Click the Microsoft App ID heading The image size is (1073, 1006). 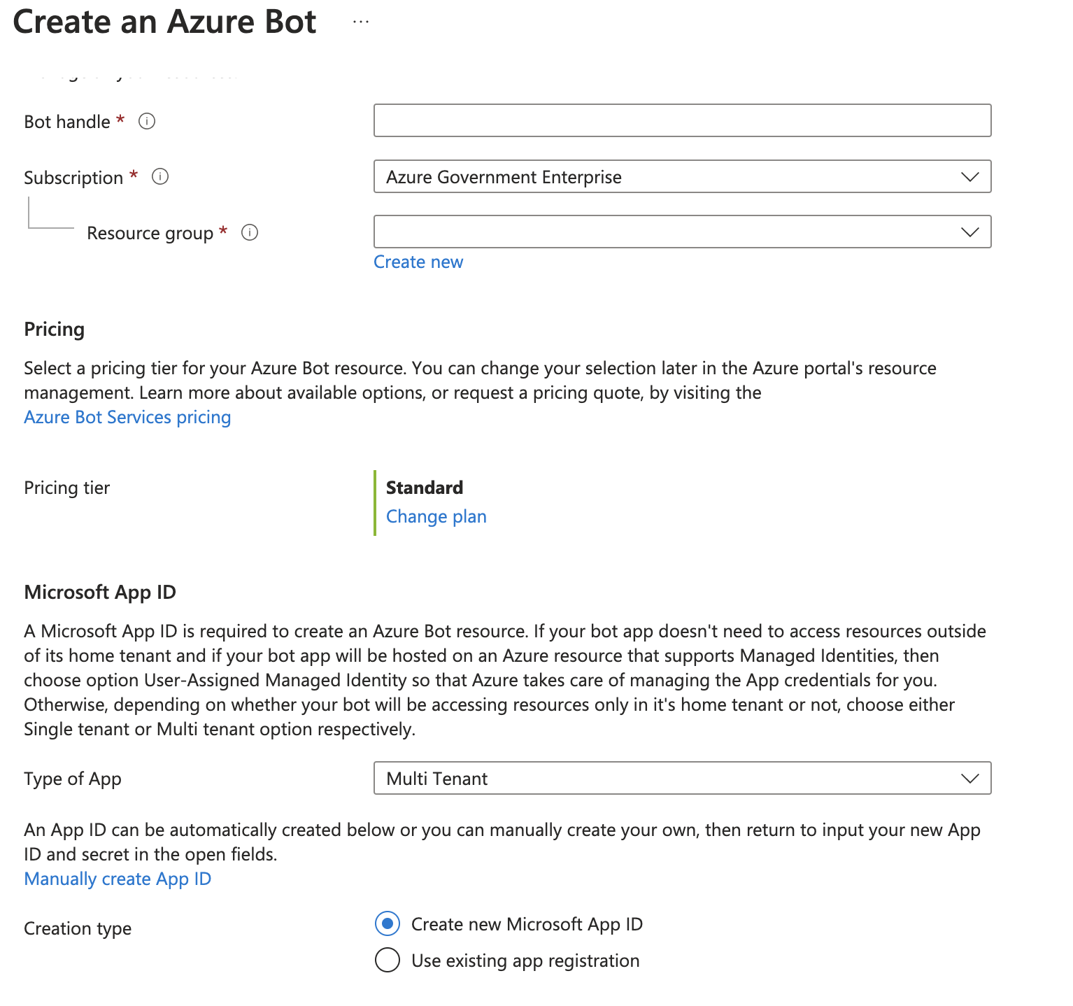click(100, 593)
